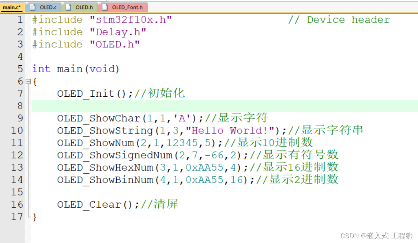Click the "Hello World!" string literal
The width and height of the screenshot is (418, 243).
(230, 131)
